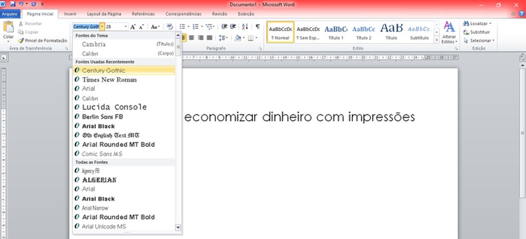Switch to Layout da Página tab
The image size is (526, 239).
104,14
